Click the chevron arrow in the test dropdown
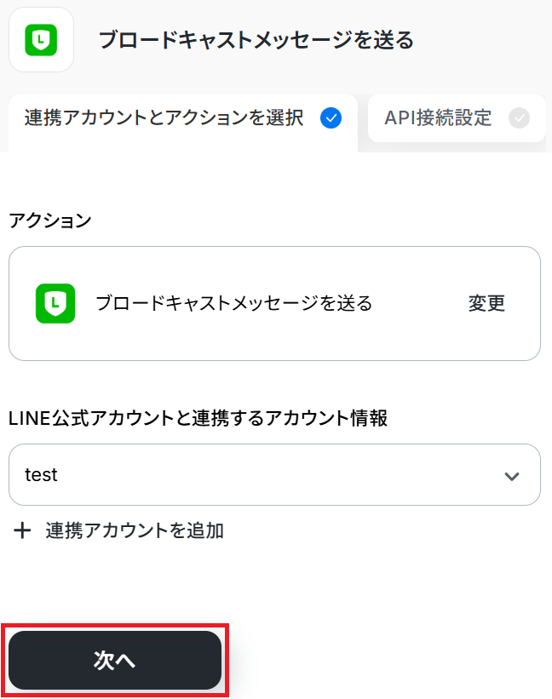The image size is (552, 699). [512, 476]
